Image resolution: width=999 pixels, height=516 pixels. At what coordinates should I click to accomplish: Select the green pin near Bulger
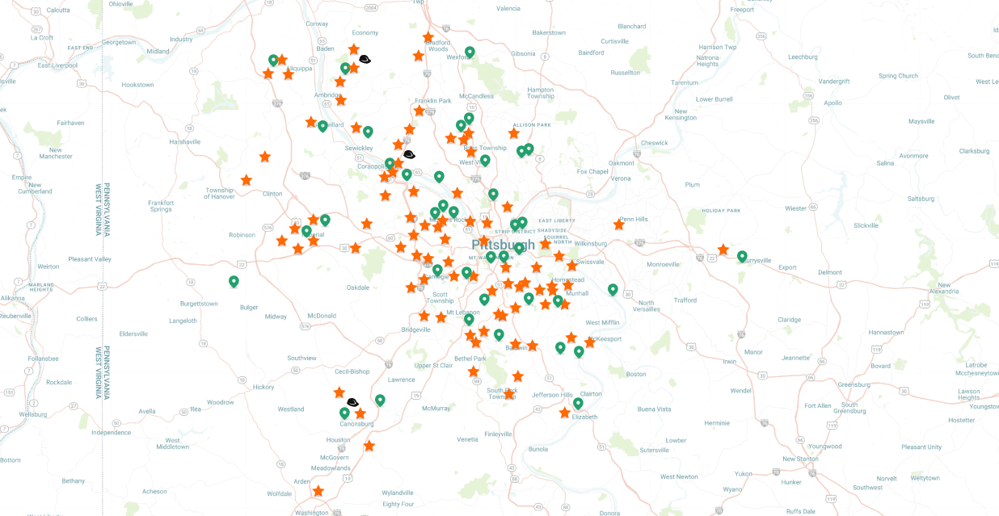point(234,281)
